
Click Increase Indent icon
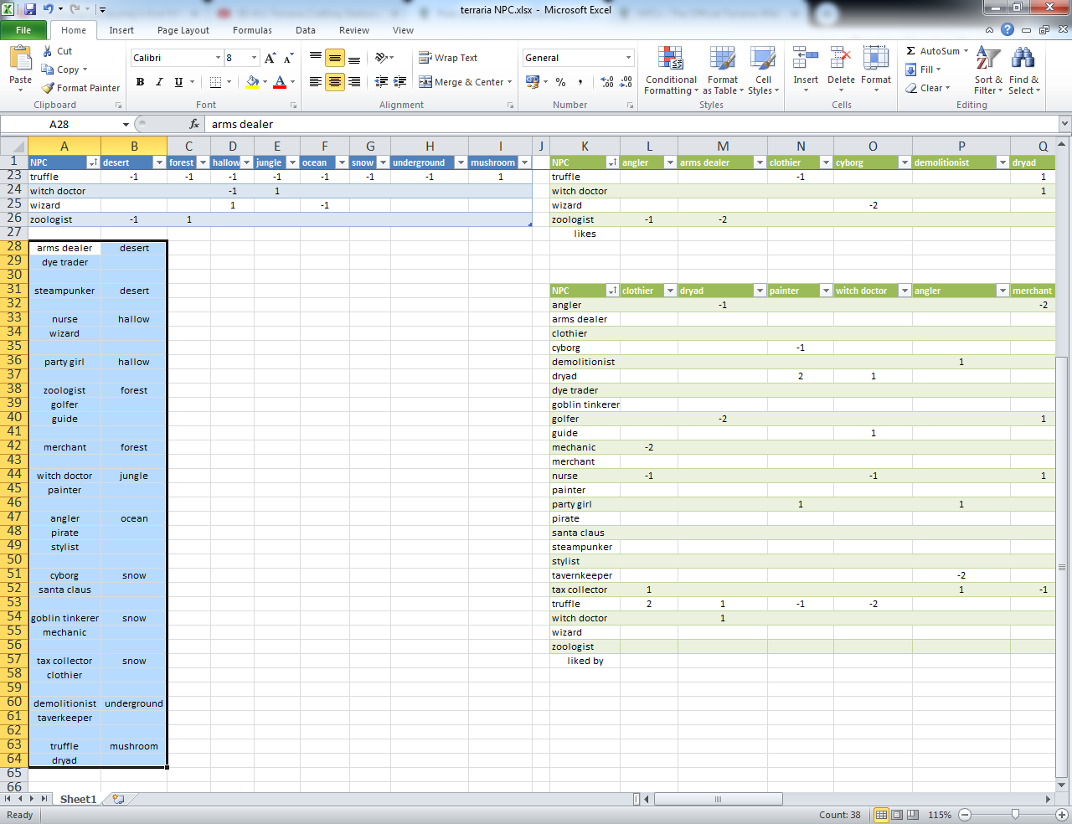point(400,82)
